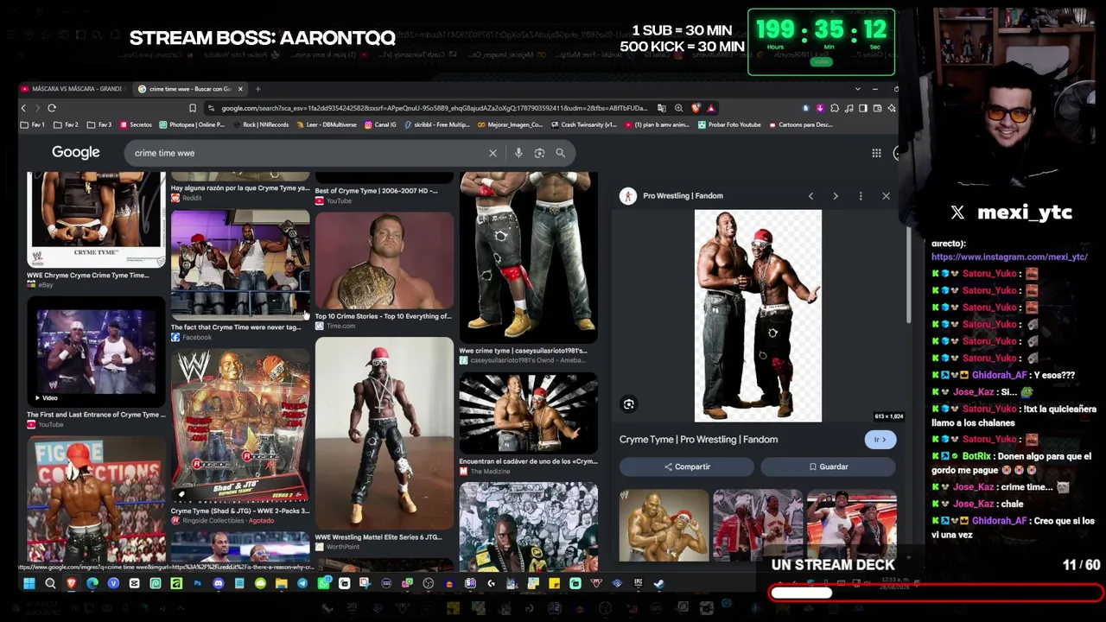Screen dimensions: 1106x622
Task: Open the Google apps grid
Action: [x=876, y=153]
